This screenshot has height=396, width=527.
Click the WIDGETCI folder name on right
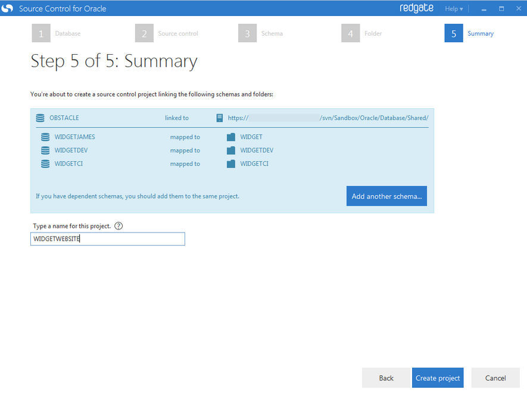point(254,164)
